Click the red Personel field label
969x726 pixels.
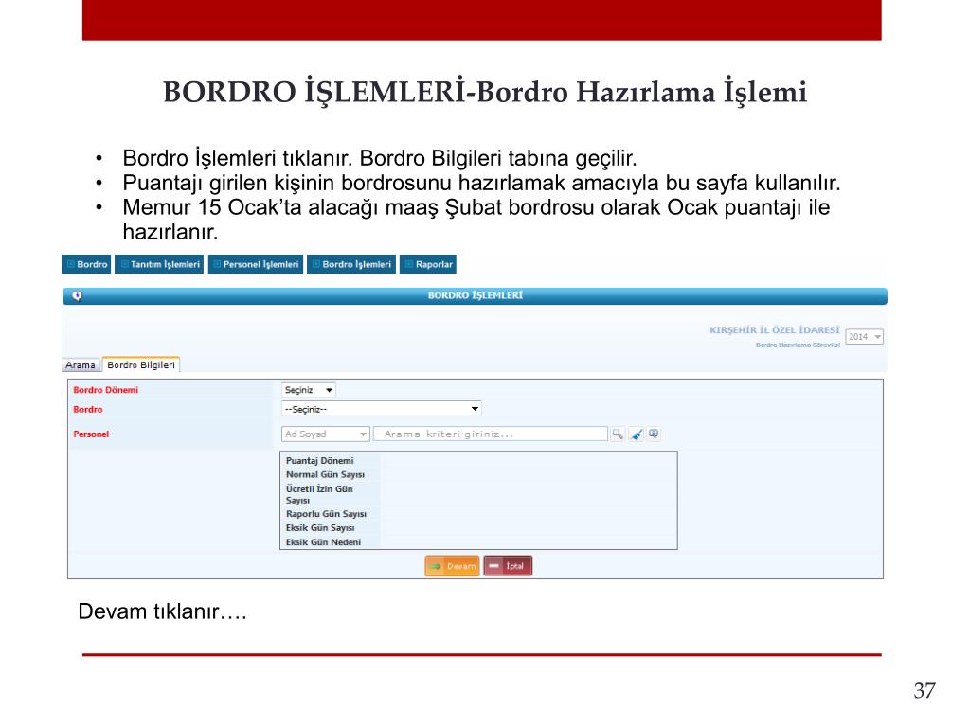point(91,434)
